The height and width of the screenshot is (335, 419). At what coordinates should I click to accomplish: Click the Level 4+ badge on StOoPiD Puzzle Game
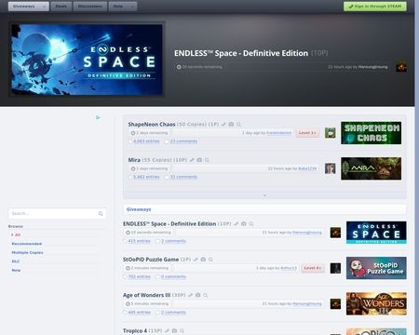(313, 268)
